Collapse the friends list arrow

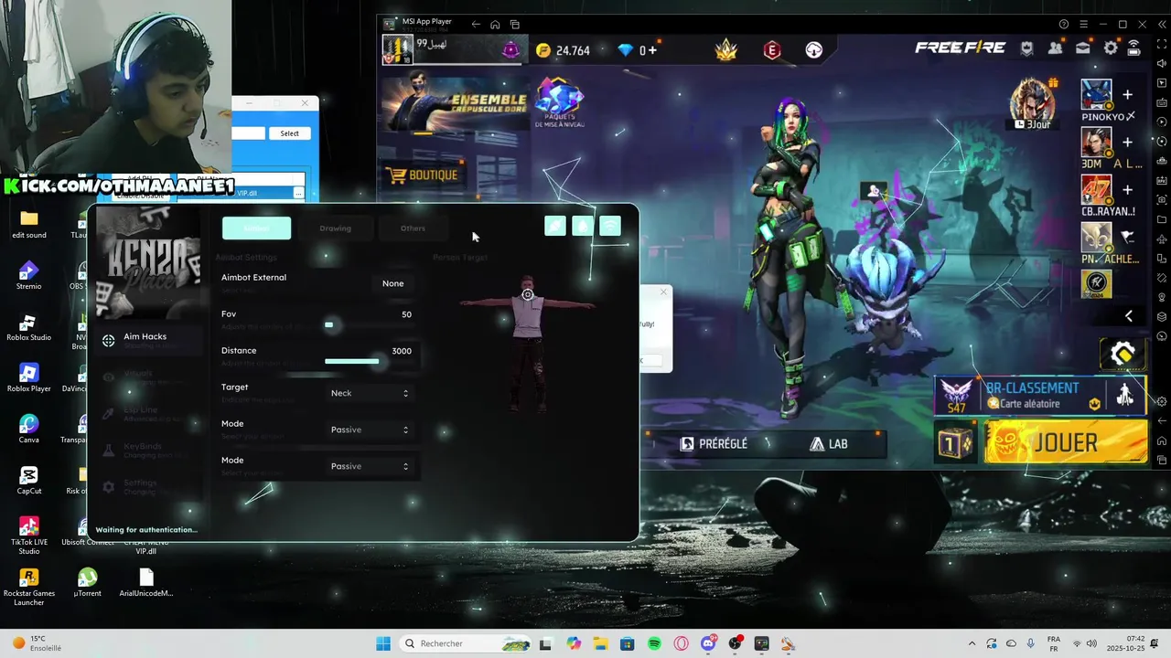tap(1129, 315)
